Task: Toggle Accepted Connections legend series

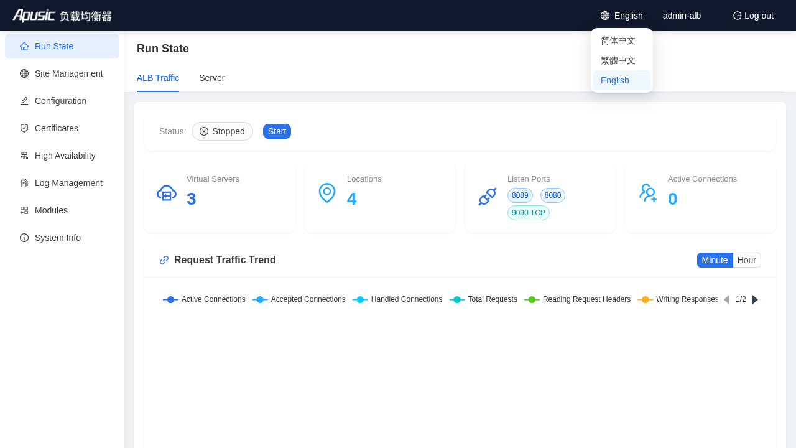Action: (299, 299)
